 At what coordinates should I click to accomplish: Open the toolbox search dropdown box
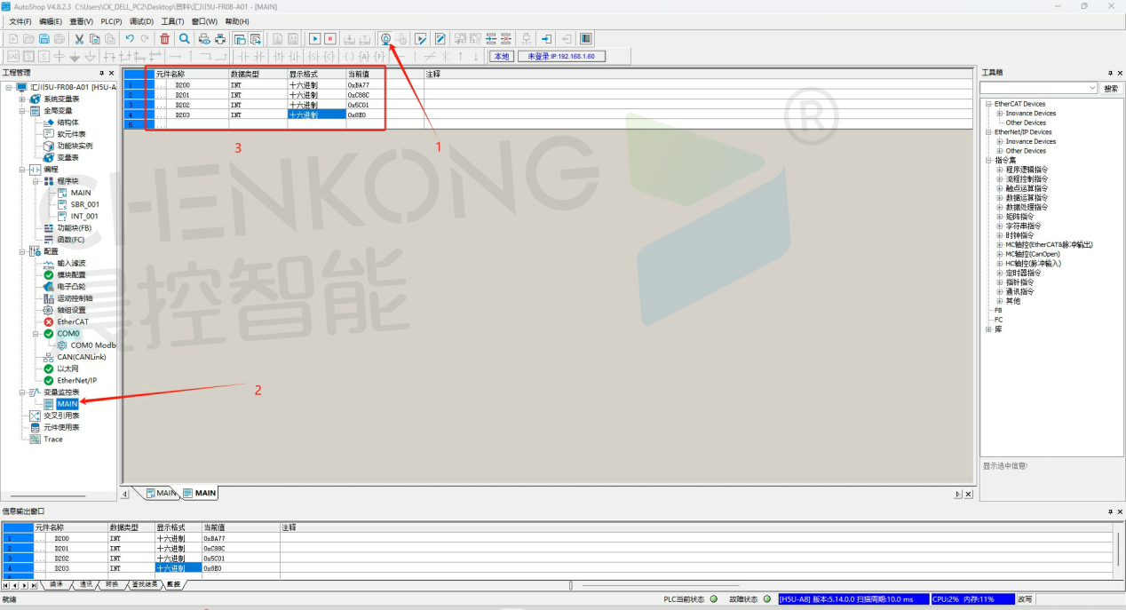point(1092,89)
